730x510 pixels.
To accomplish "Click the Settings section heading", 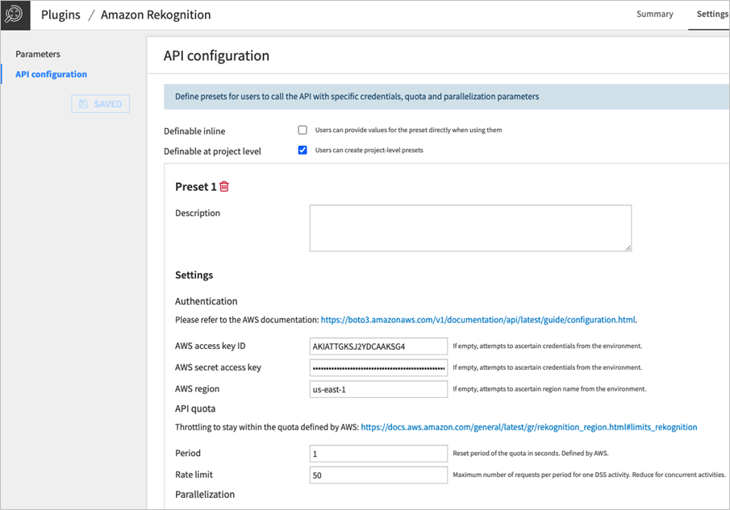I will pos(194,275).
